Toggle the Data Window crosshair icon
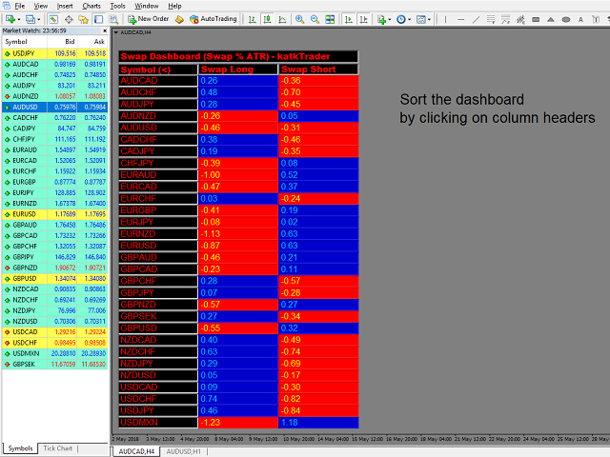 pos(69,19)
